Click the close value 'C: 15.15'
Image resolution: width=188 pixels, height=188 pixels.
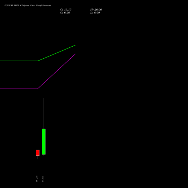(66, 10)
